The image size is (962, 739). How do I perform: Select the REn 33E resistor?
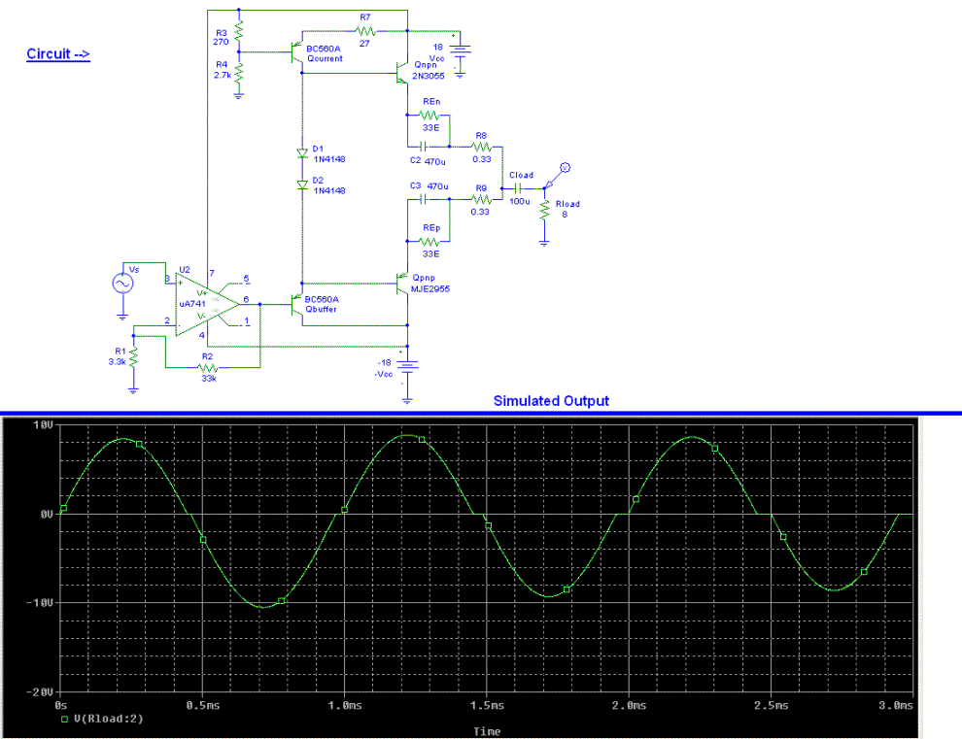click(x=429, y=115)
